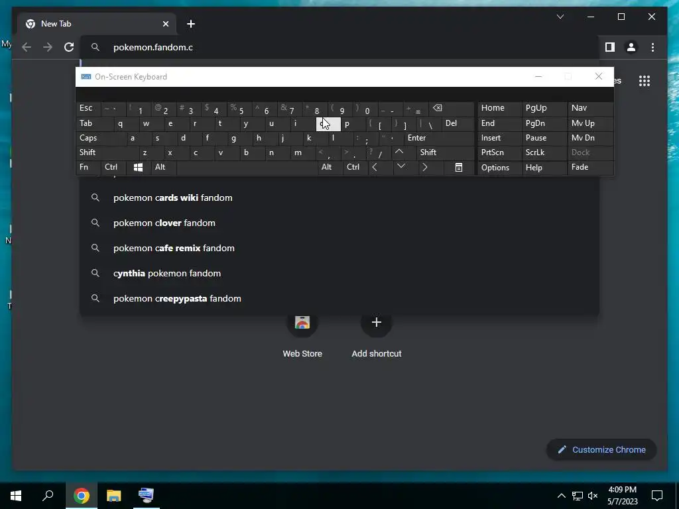The image size is (679, 509).
Task: Click Chrome's reload page icon
Action: [x=69, y=47]
